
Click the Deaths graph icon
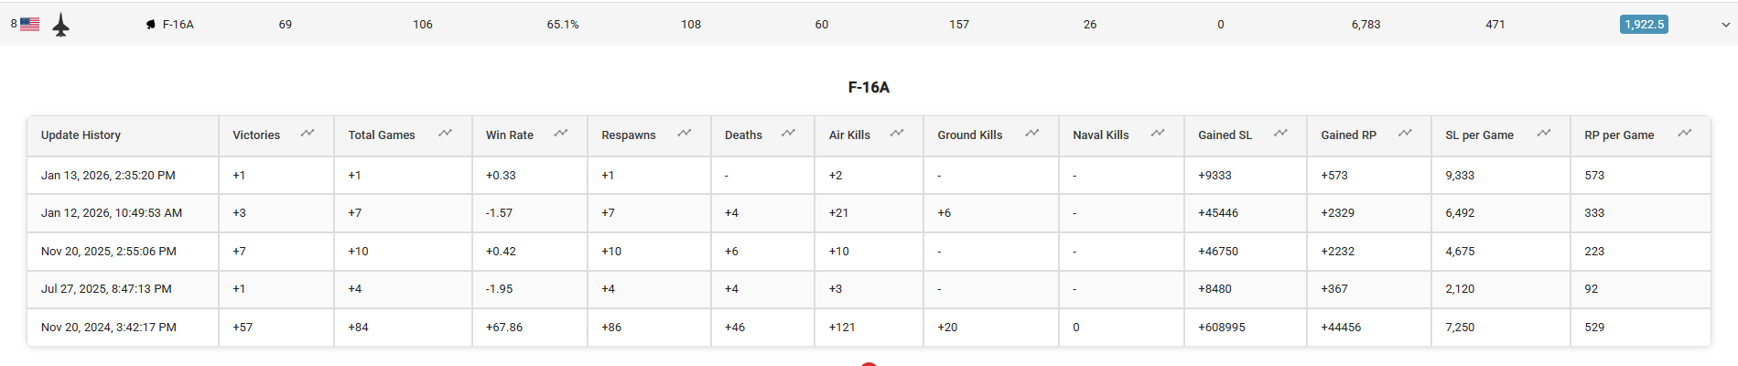(x=788, y=134)
